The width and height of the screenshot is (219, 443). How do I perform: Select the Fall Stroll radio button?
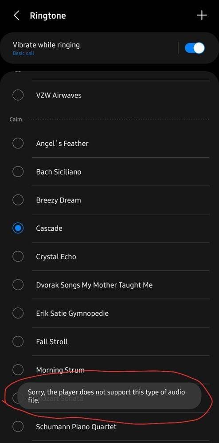[18, 341]
